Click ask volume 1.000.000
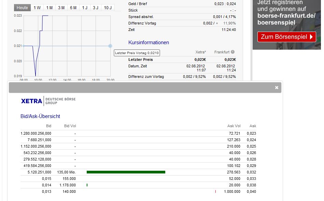The image size is (324, 201). tap(232, 191)
